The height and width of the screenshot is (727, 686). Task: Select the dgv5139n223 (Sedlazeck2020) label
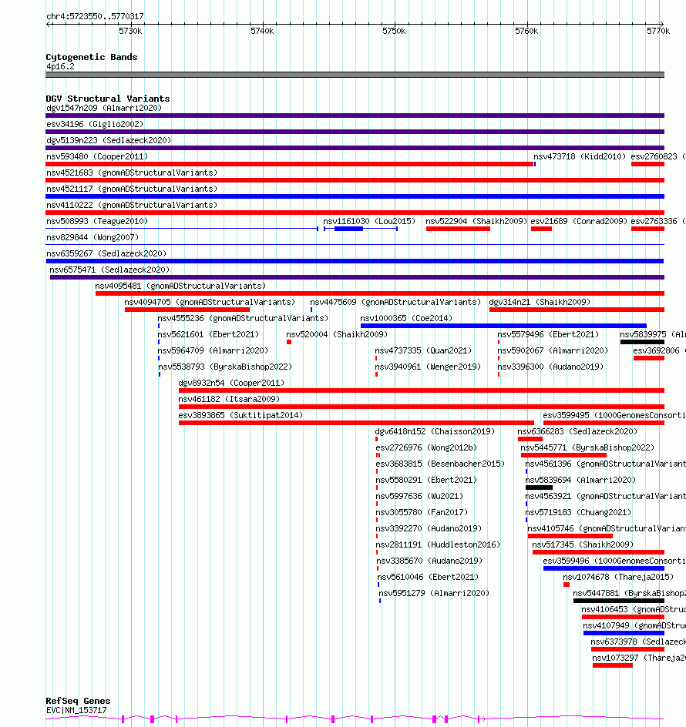(x=109, y=140)
